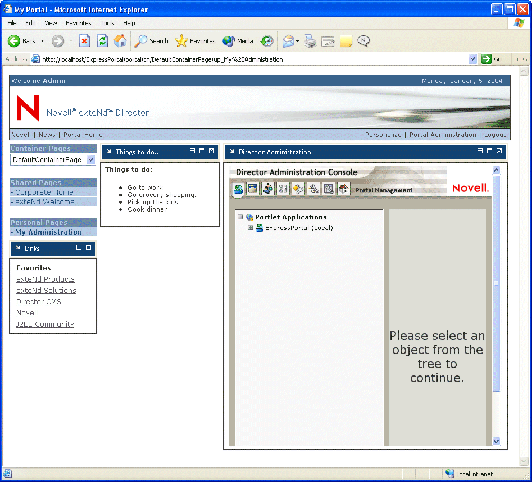The width and height of the screenshot is (532, 482).
Task: Select the Portal Management globe icon
Action: point(238,189)
